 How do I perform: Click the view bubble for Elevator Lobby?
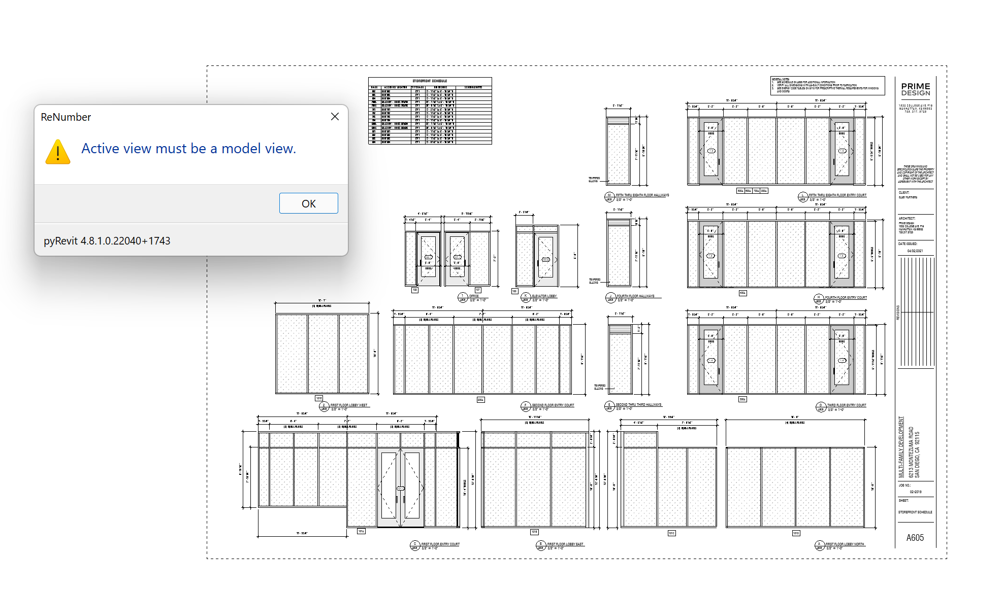coord(526,297)
